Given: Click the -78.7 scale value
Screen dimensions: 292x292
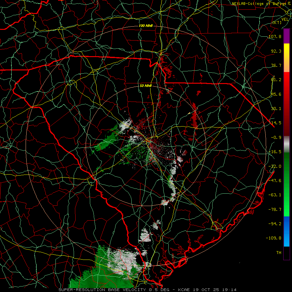Looking at the screenshot, I should 275,210.
